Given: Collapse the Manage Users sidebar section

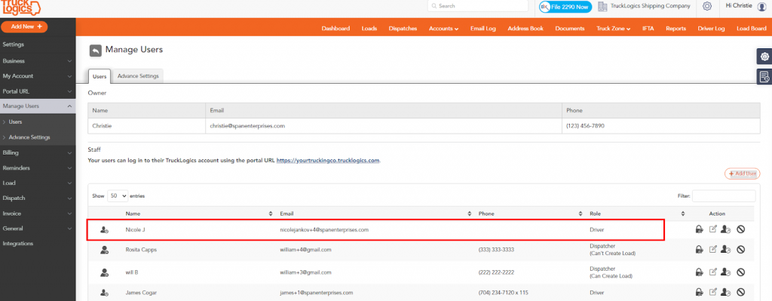Looking at the screenshot, I should click(x=38, y=106).
